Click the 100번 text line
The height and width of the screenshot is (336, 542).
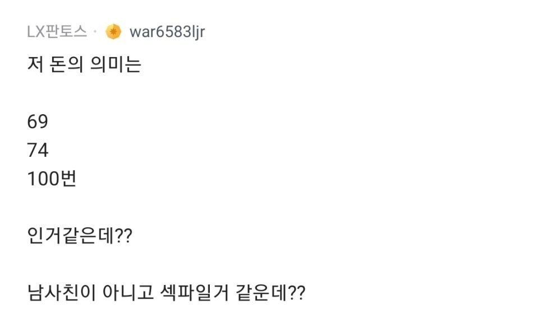pos(52,179)
